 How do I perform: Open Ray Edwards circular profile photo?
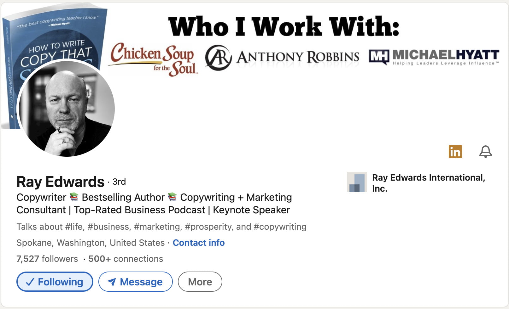[67, 109]
